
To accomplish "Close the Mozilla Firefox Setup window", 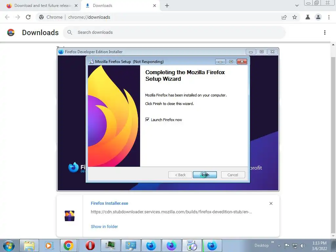I will click(x=242, y=62).
